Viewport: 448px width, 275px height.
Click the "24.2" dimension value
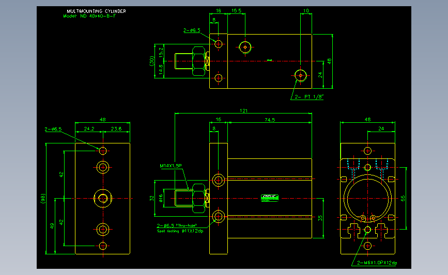[89, 129]
